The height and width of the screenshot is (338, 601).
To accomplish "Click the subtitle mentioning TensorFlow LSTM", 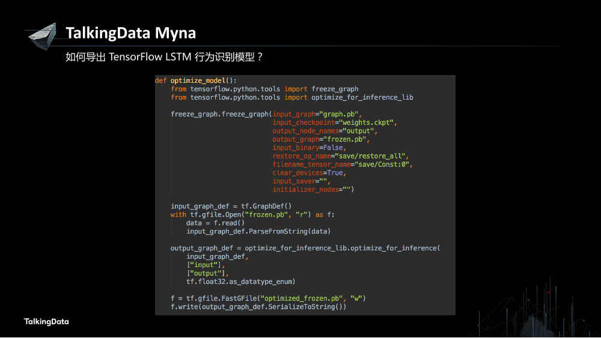I will (x=164, y=57).
